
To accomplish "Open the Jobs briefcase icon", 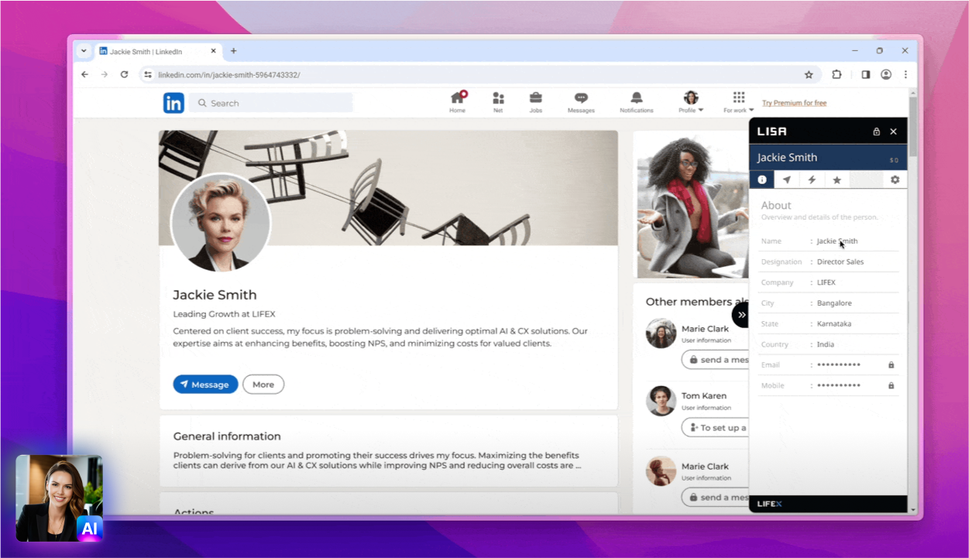I will click(536, 98).
